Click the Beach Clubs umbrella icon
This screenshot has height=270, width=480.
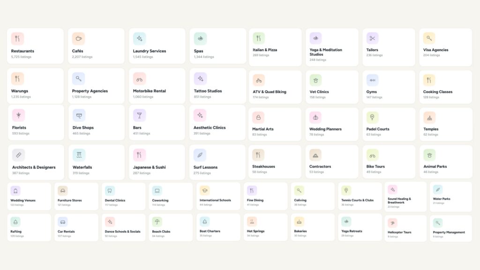(157, 222)
